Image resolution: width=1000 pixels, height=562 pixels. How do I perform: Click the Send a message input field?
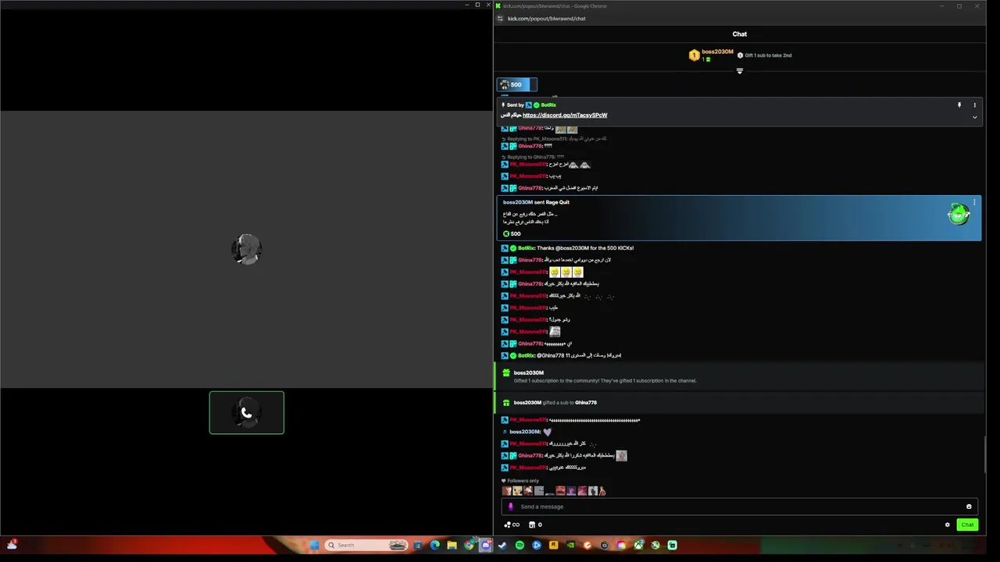coord(738,507)
